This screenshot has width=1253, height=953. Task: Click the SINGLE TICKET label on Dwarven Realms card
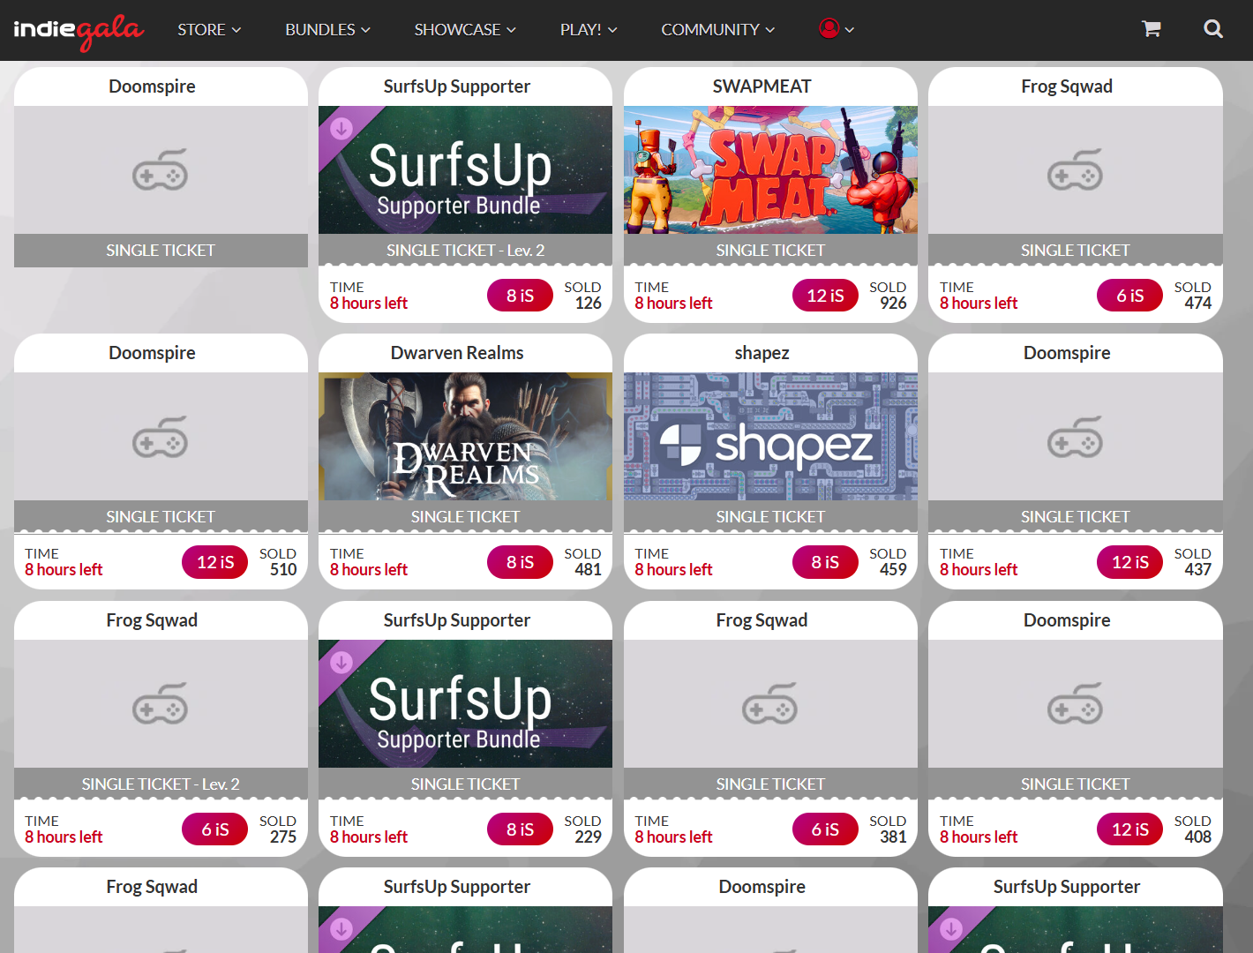pyautogui.click(x=465, y=517)
